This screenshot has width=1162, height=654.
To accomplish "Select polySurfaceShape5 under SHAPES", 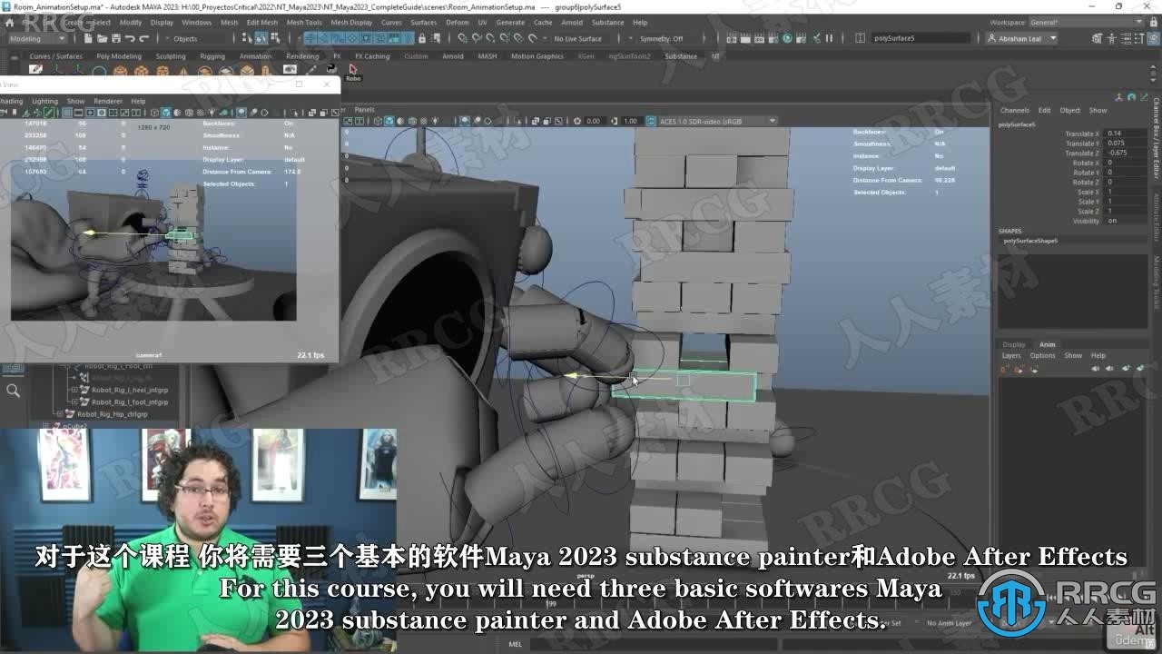I will point(1030,241).
